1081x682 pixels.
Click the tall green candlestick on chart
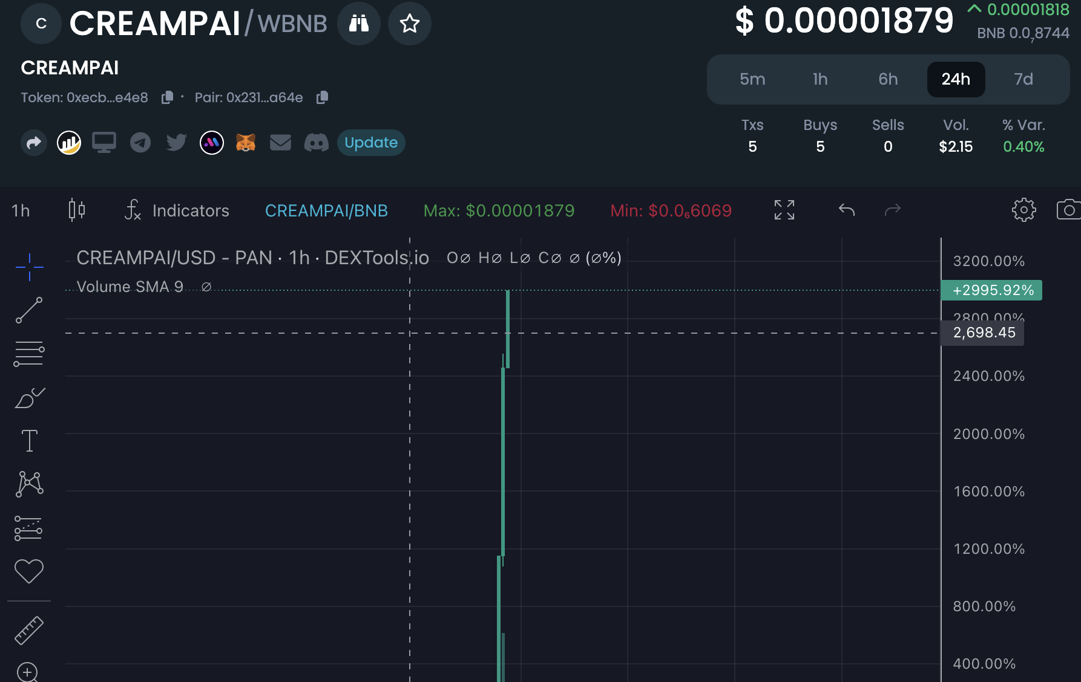504,462
